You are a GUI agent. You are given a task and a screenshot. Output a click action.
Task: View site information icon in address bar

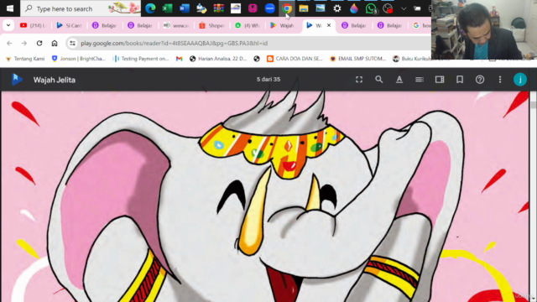point(72,43)
